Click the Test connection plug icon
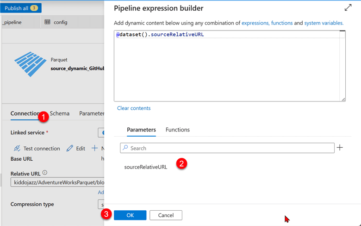 coord(17,148)
